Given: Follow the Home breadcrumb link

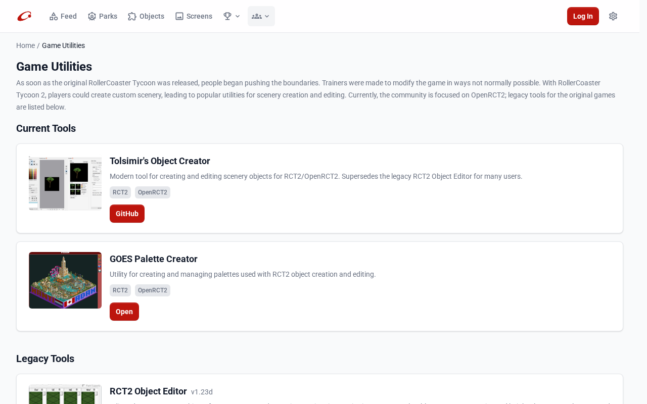Looking at the screenshot, I should tap(25, 45).
